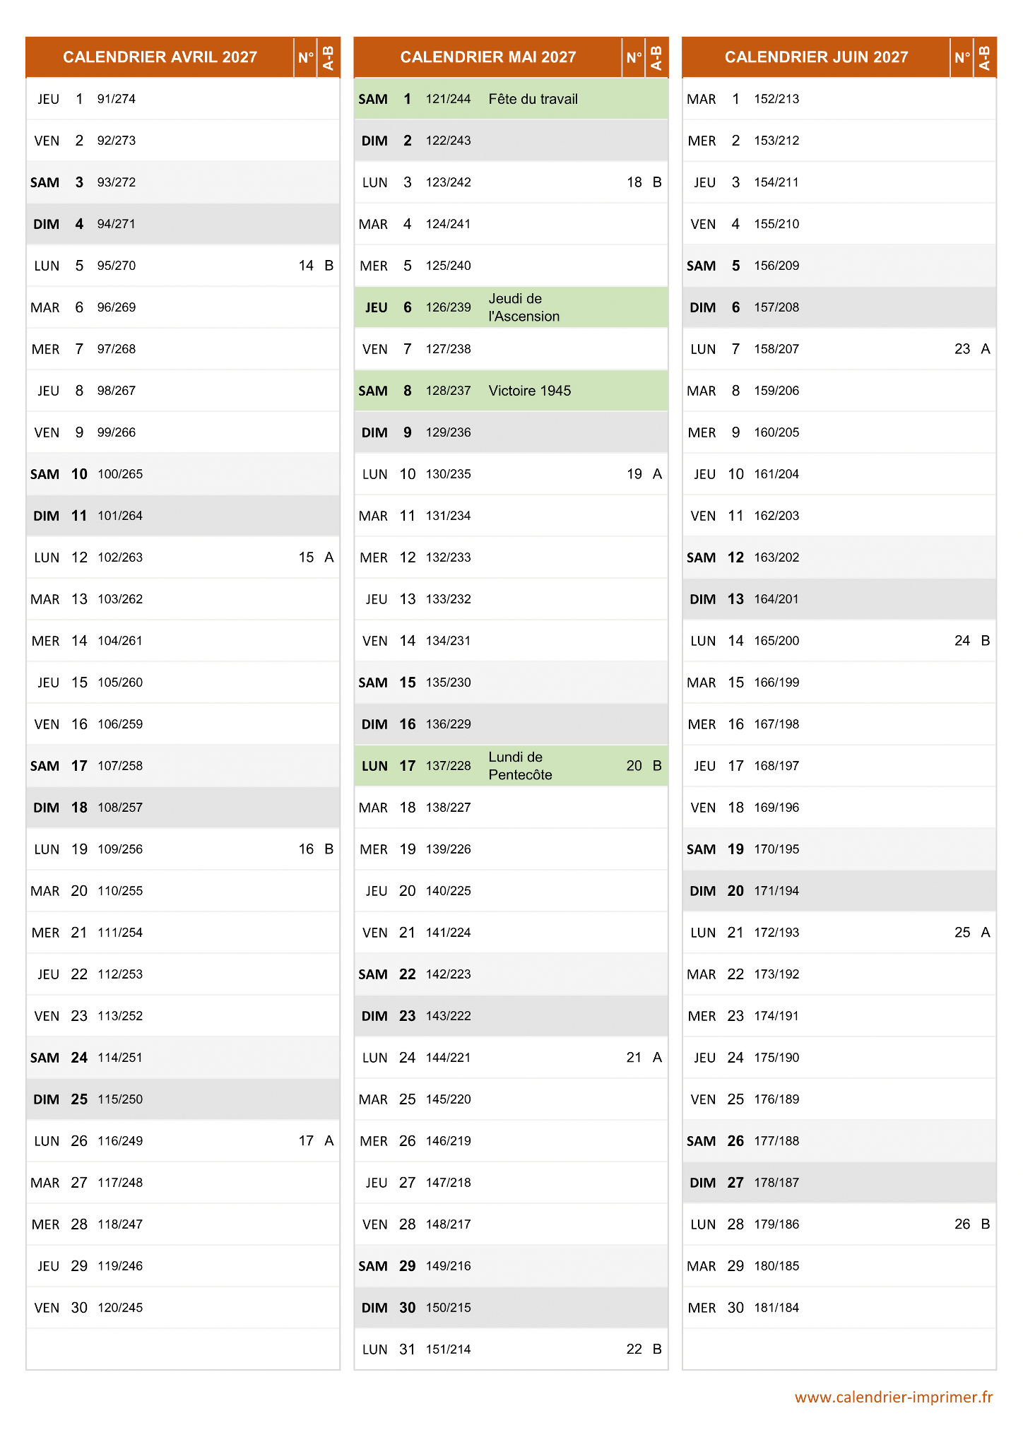Select the Fête du travail holiday on May 1
This screenshot has height=1447, width=1023.
[x=533, y=99]
